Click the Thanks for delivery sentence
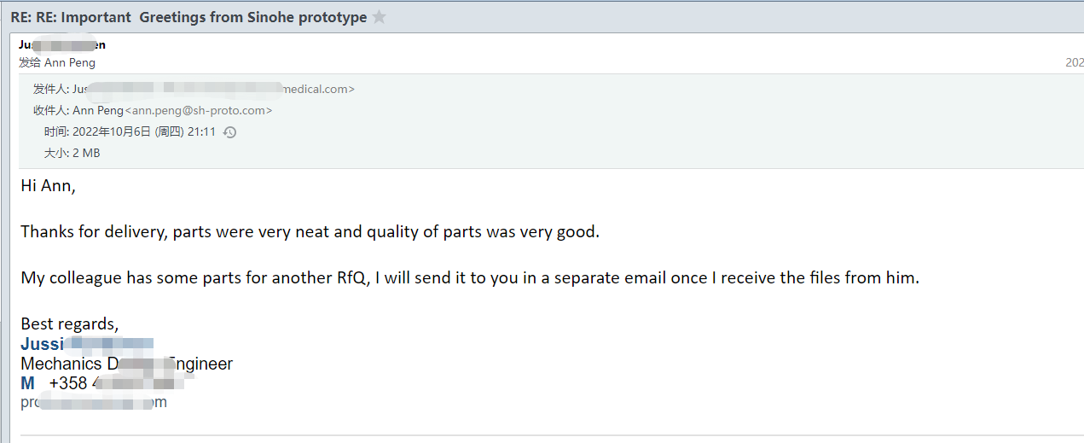 click(310, 231)
